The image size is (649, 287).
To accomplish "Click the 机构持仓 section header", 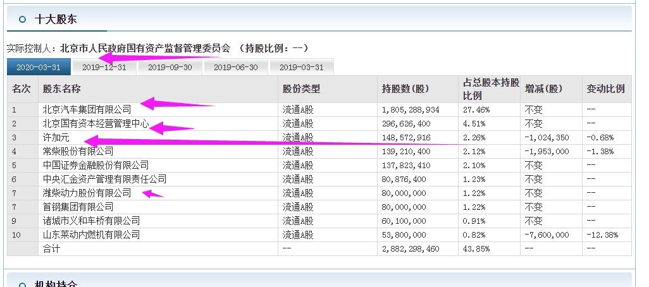I will pos(56,284).
